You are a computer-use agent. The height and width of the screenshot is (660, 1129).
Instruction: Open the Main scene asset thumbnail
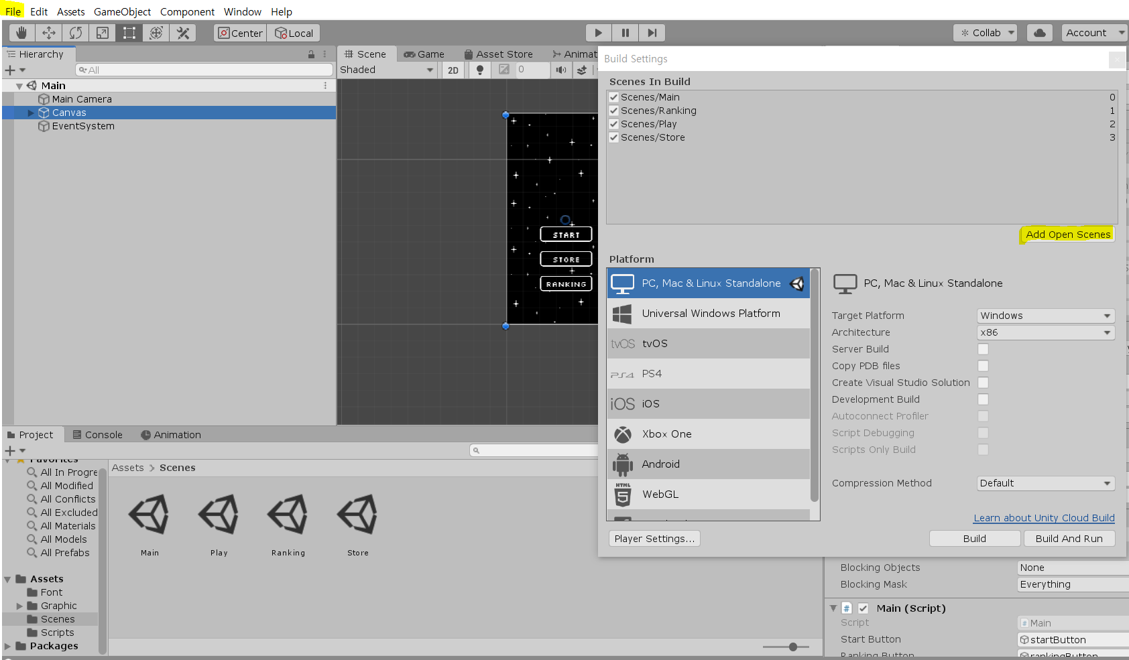pyautogui.click(x=150, y=515)
